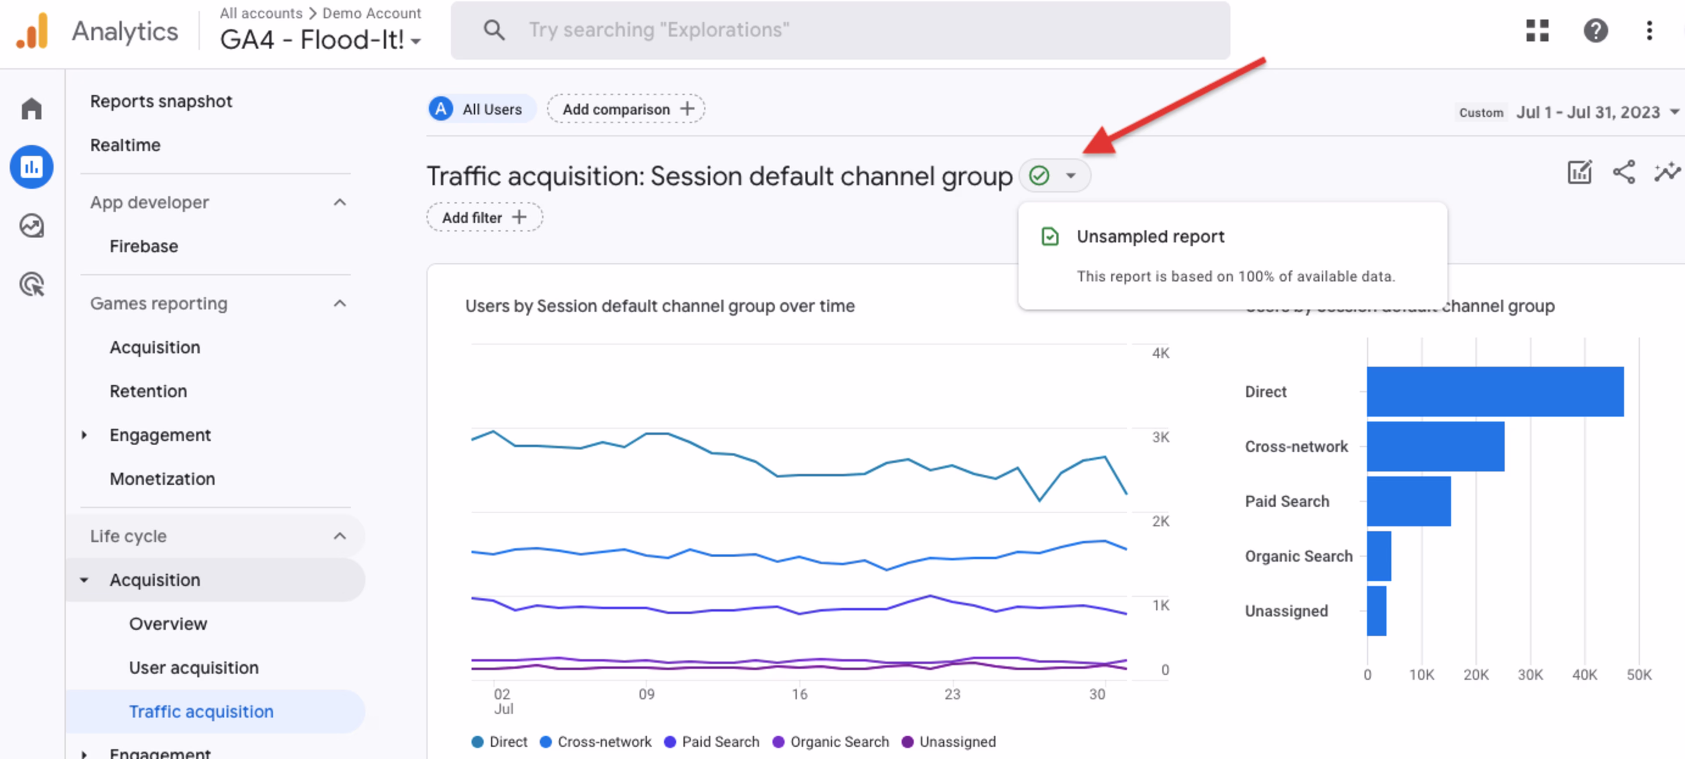Click Add comparison
This screenshot has height=759, width=1685.
625,108
